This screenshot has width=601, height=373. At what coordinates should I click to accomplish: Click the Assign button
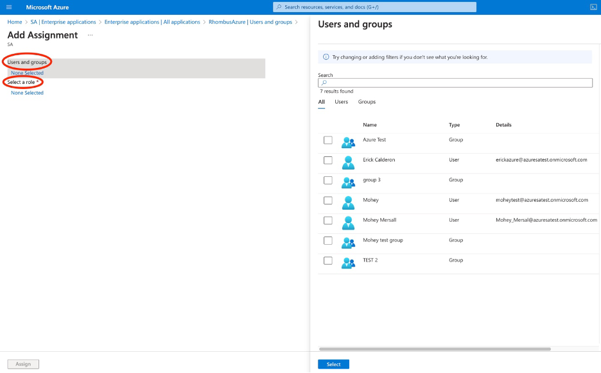tap(23, 364)
